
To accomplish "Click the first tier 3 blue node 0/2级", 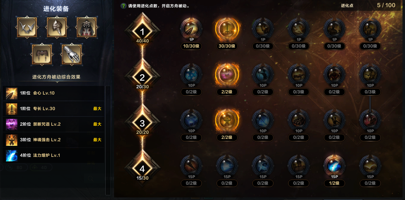I will point(191,120).
